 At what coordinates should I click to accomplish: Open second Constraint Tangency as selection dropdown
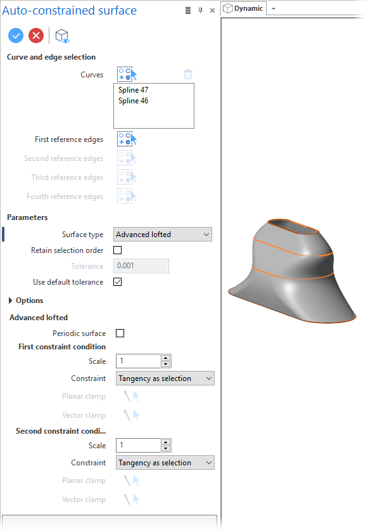coord(165,463)
